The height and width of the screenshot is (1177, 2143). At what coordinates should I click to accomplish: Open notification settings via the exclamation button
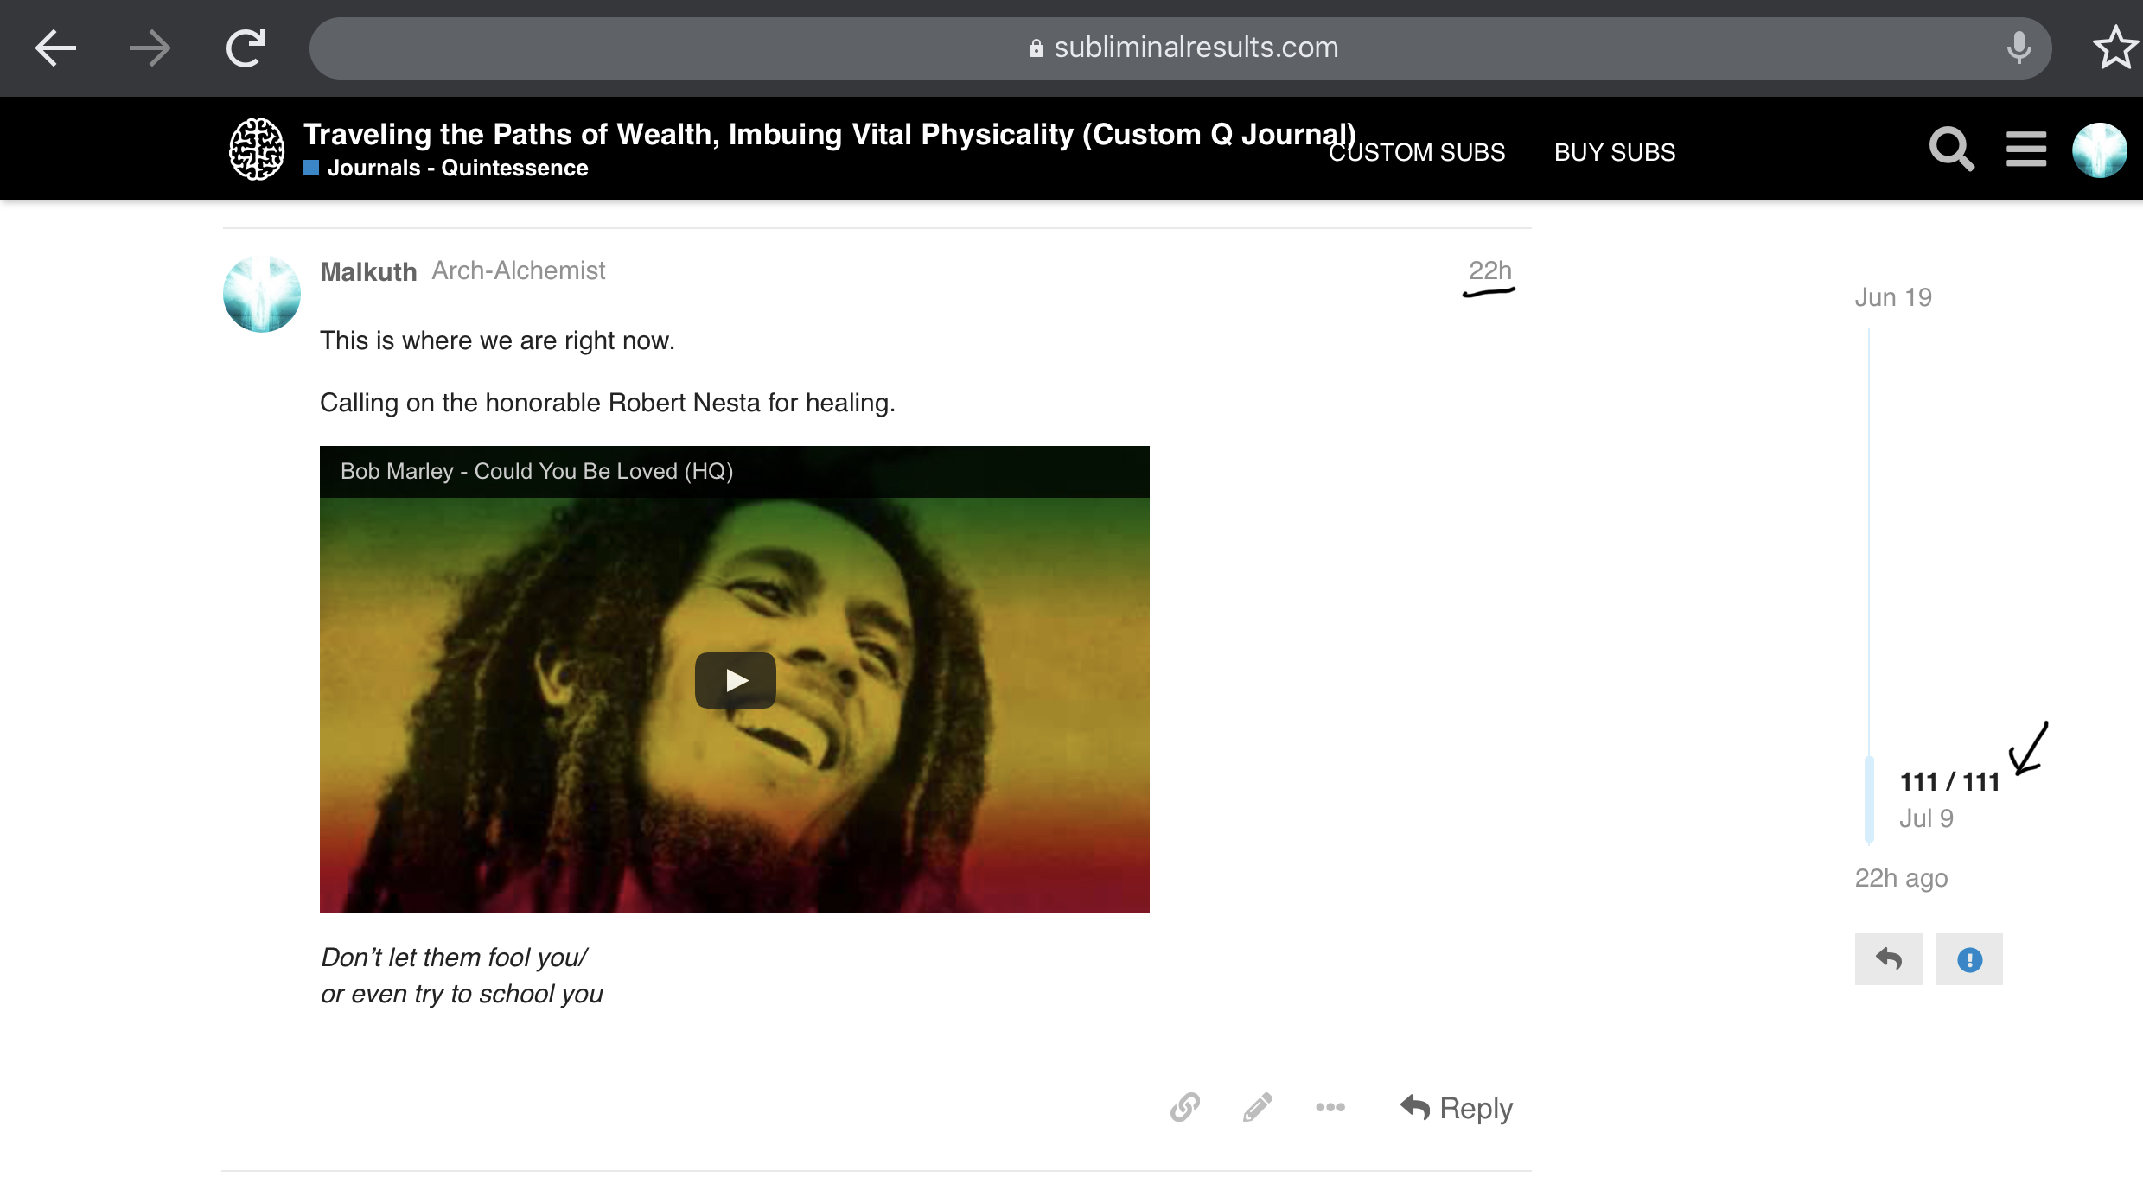[x=1969, y=959]
